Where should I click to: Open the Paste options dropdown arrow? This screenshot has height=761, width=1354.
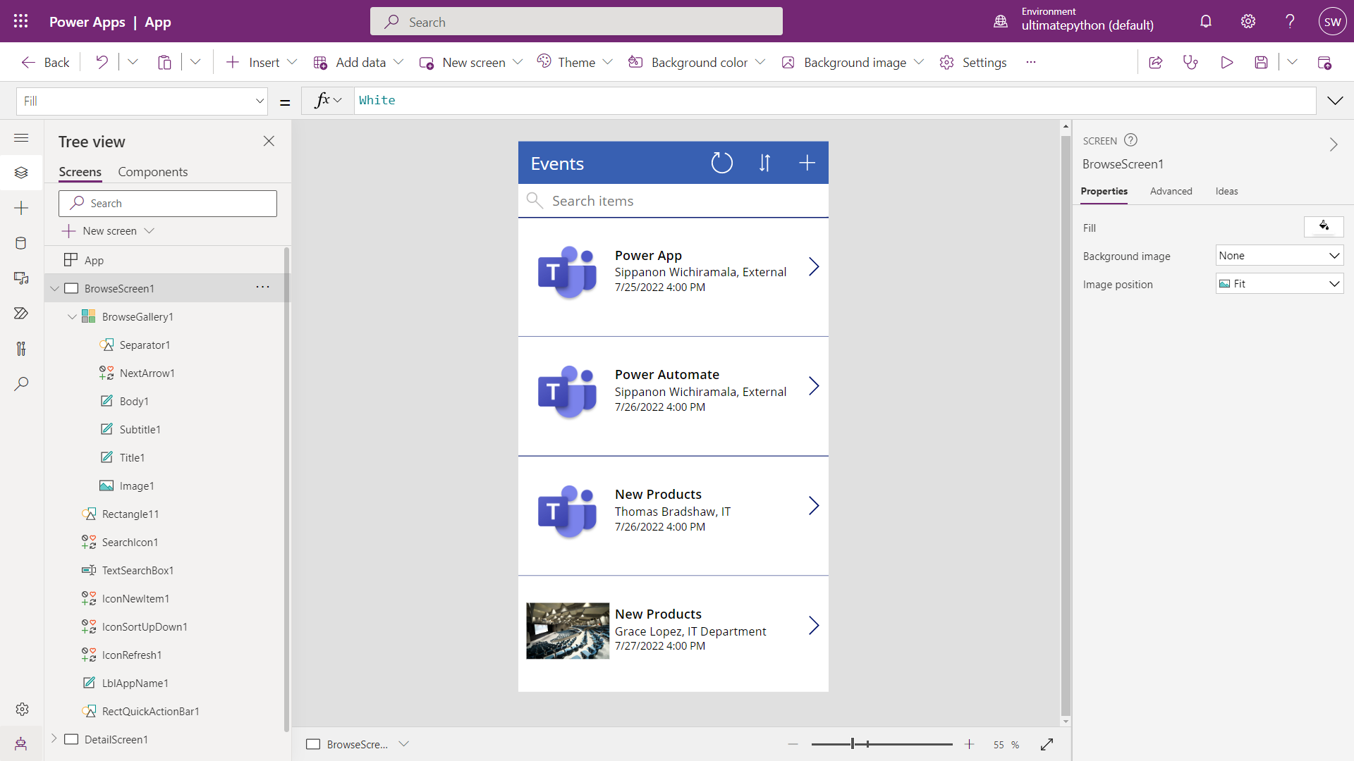(195, 62)
